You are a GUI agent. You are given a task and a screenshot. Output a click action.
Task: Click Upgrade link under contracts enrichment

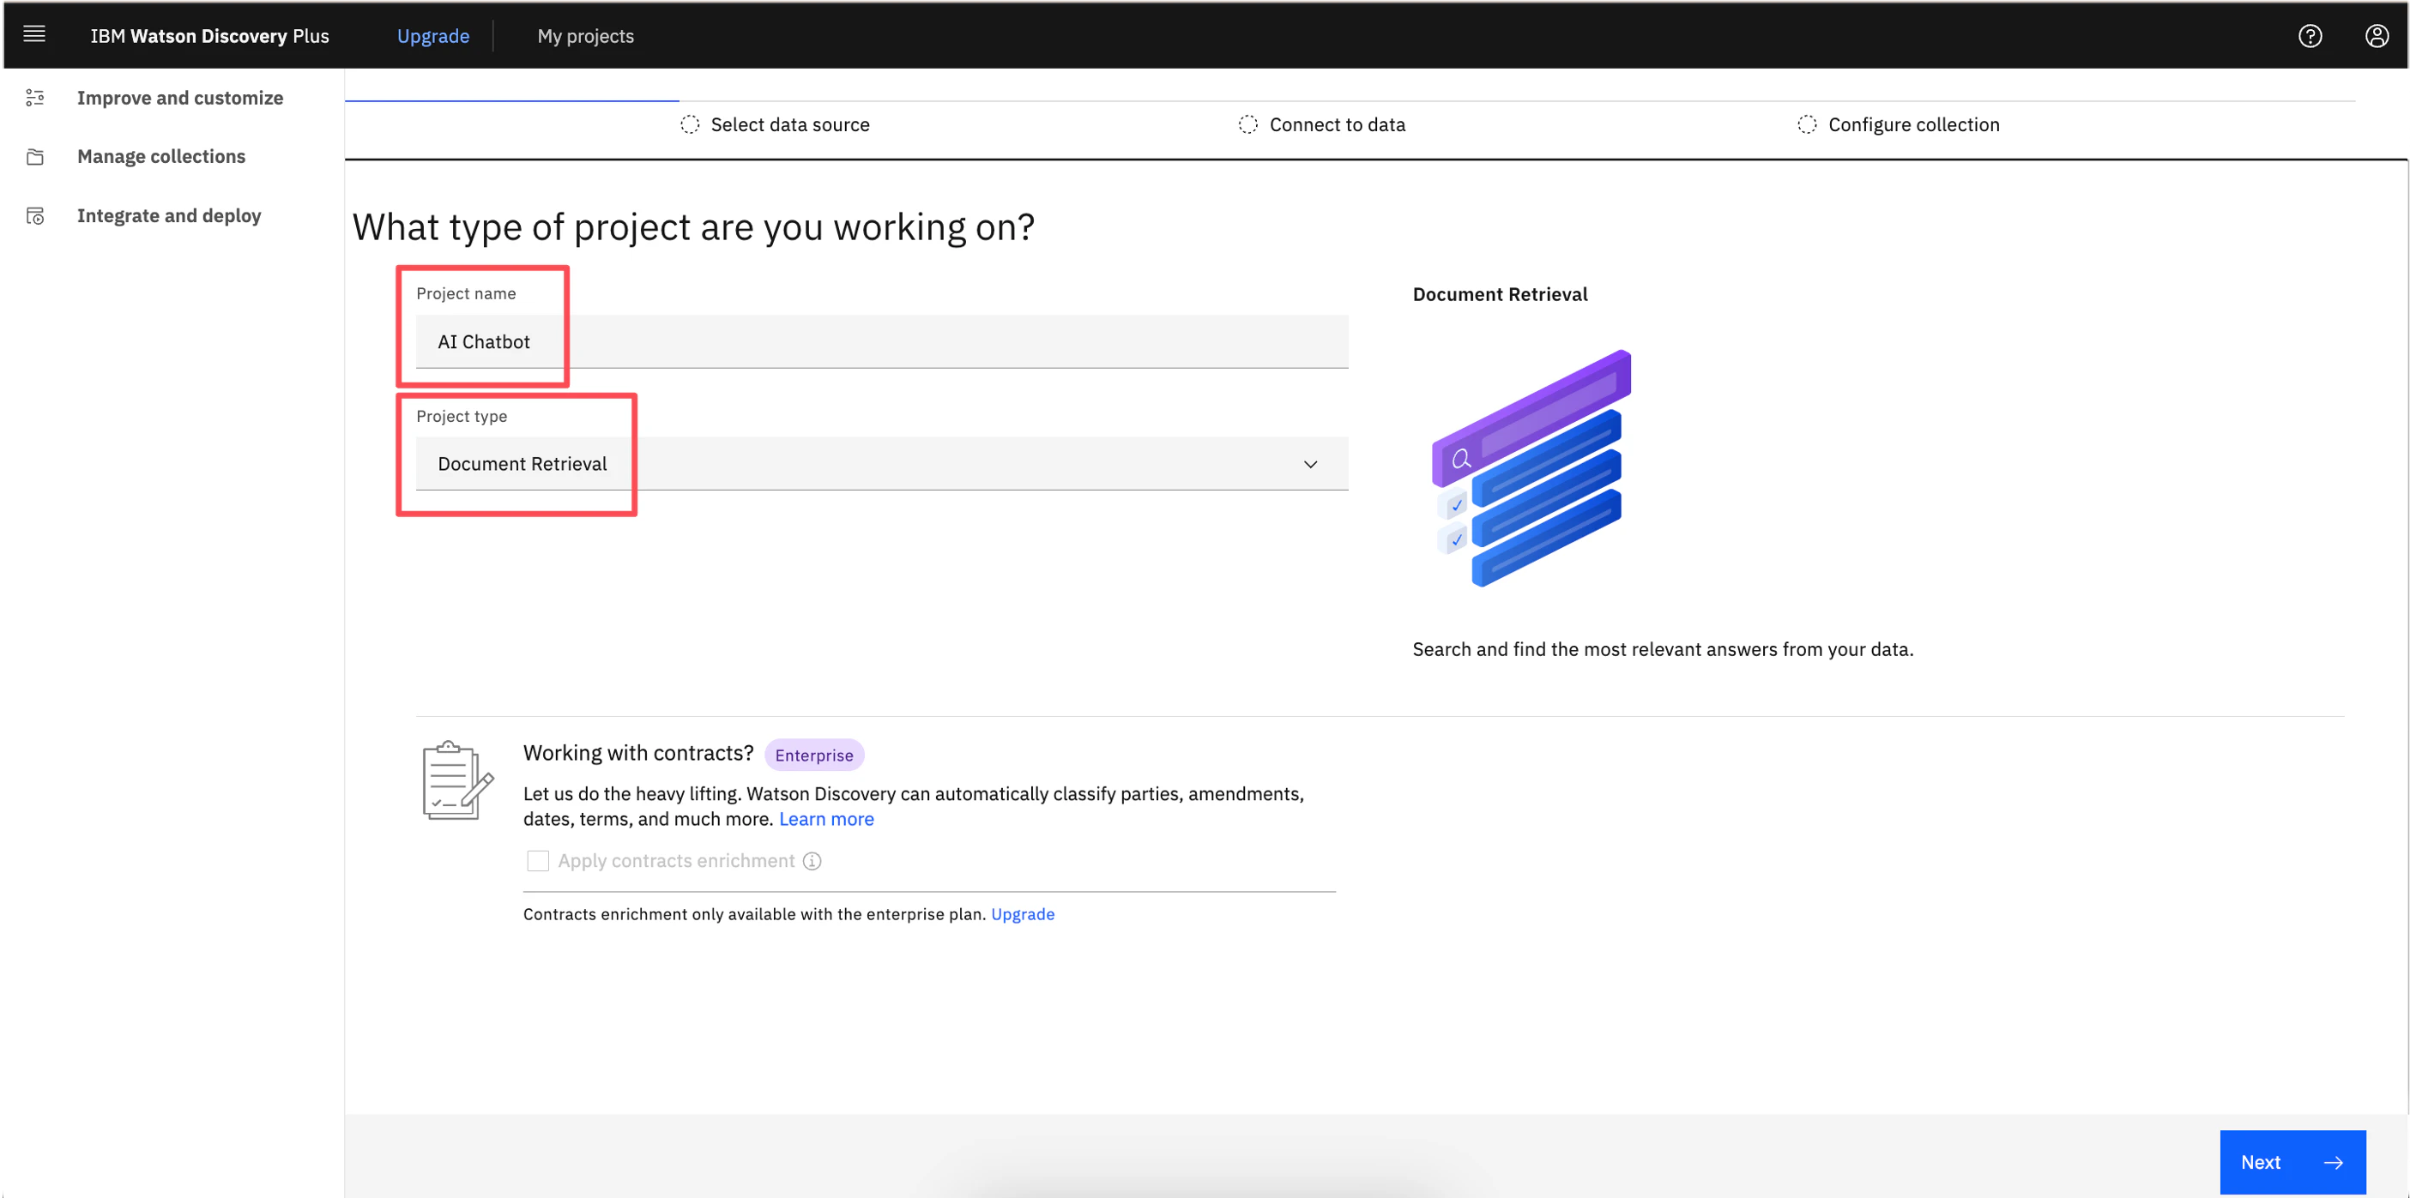(x=1022, y=913)
